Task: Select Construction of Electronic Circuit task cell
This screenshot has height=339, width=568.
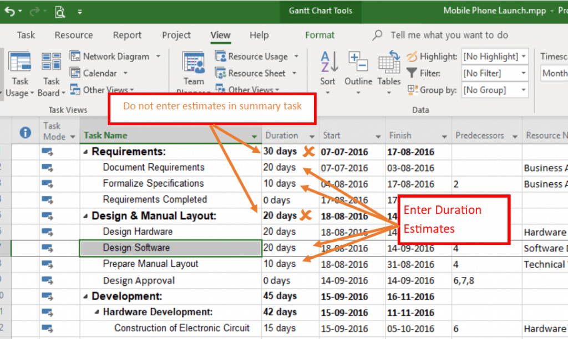Action: pos(171,328)
